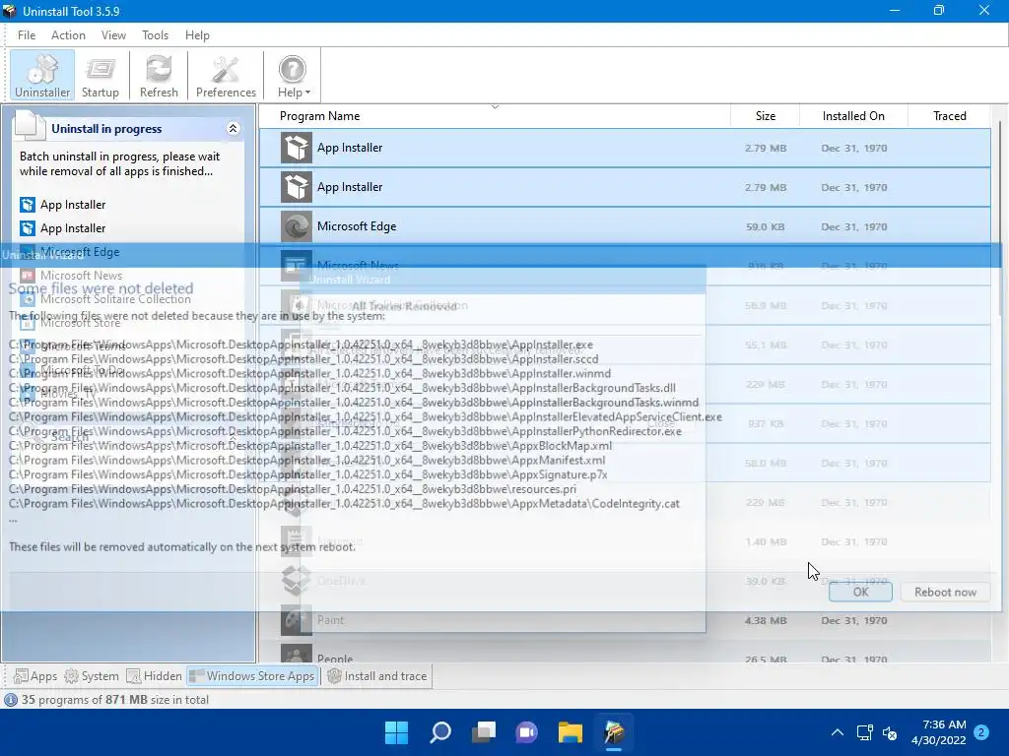Open the View menu

(x=113, y=35)
